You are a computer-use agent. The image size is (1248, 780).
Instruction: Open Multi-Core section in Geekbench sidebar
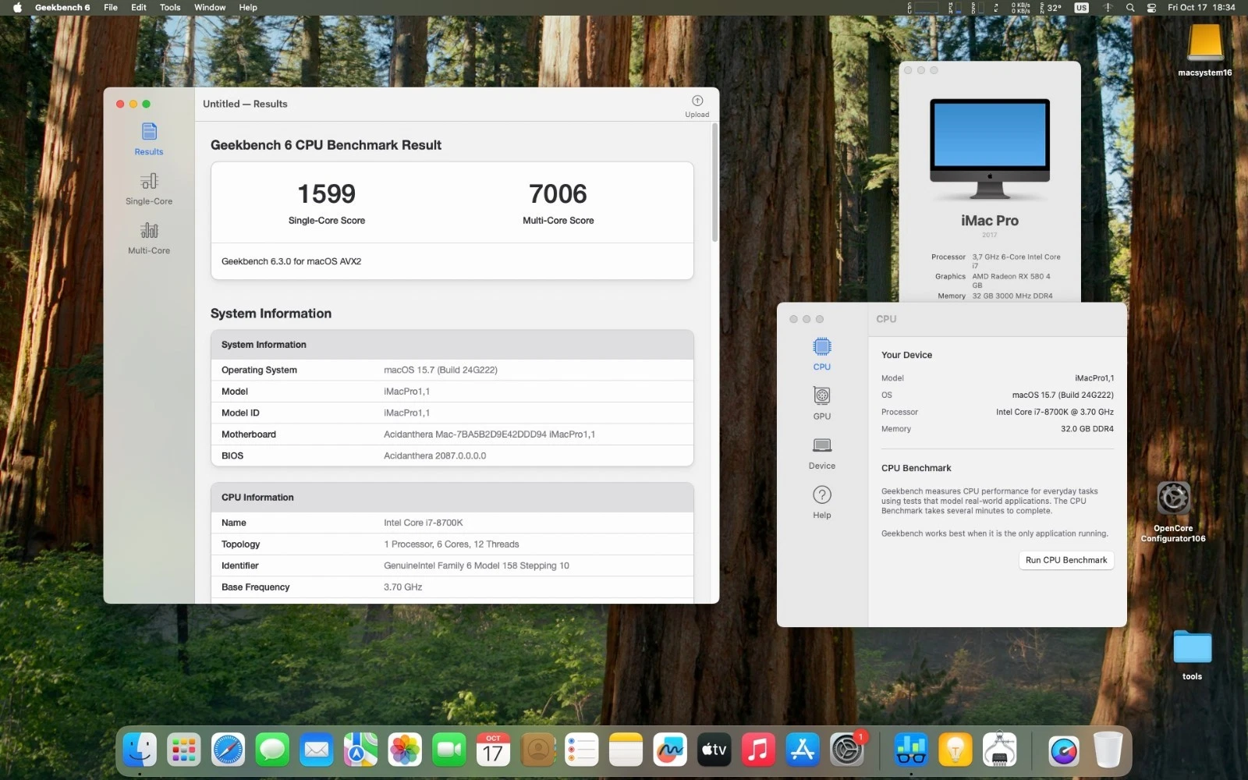click(149, 238)
